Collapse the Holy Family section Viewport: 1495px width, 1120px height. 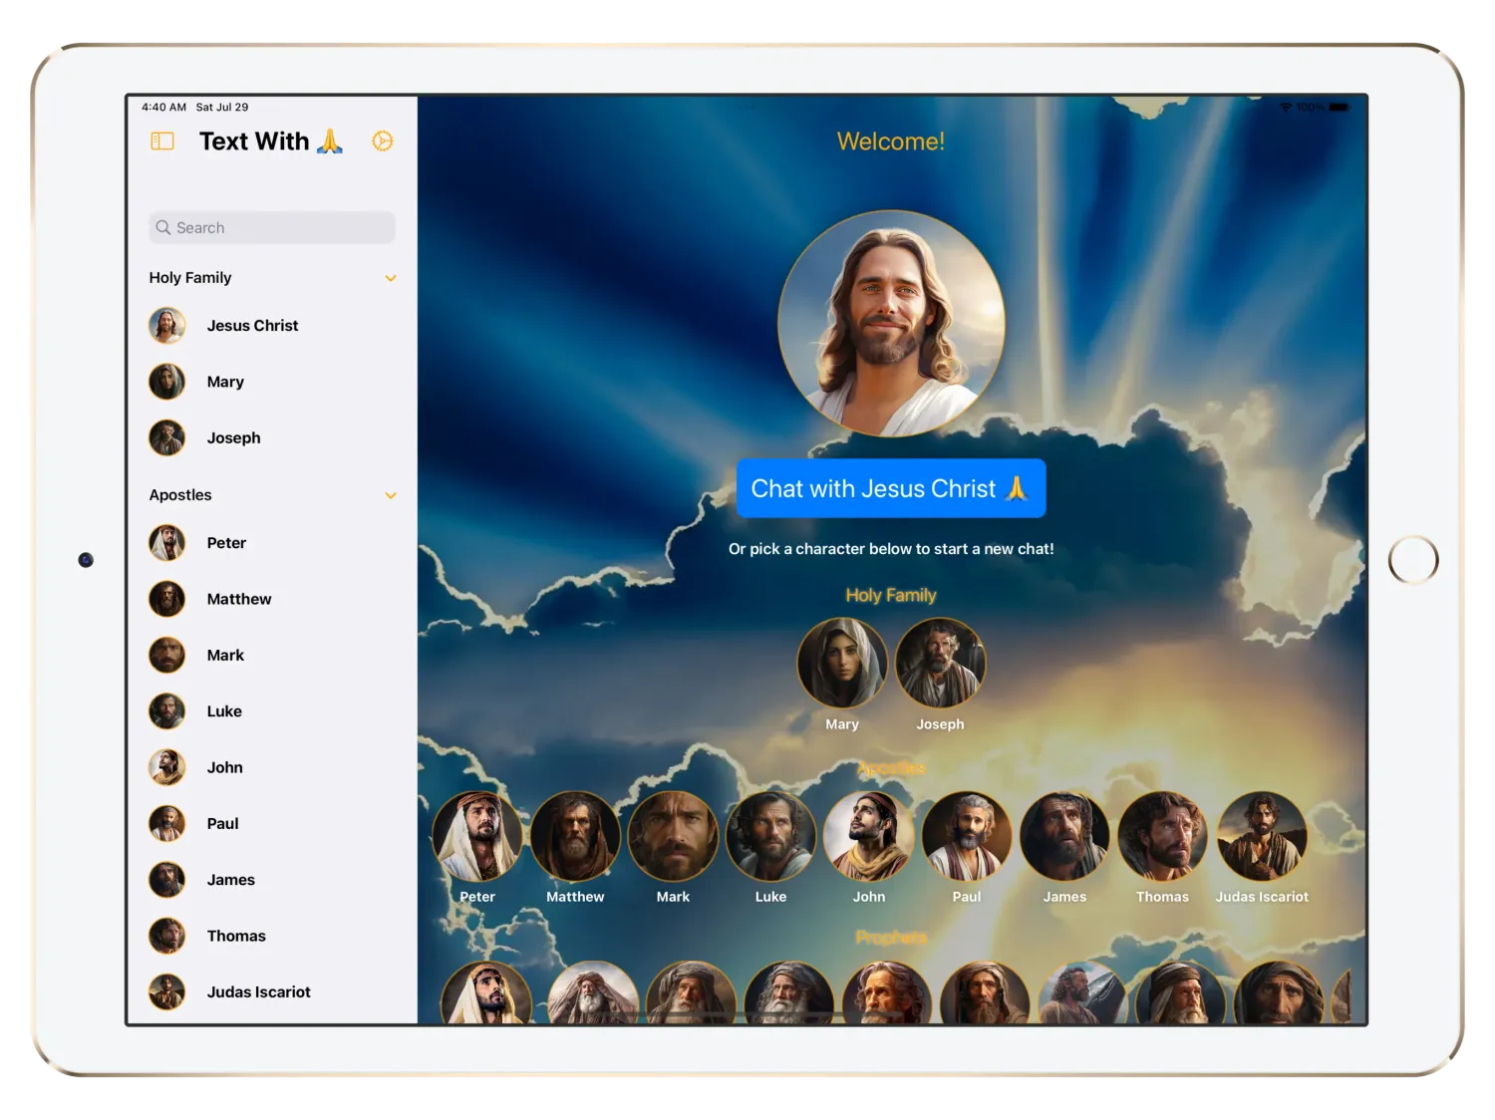390,277
